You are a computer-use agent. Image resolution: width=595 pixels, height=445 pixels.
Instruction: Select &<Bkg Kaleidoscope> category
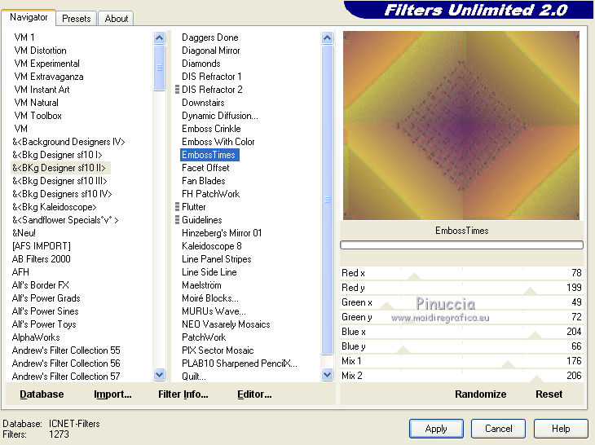[55, 207]
